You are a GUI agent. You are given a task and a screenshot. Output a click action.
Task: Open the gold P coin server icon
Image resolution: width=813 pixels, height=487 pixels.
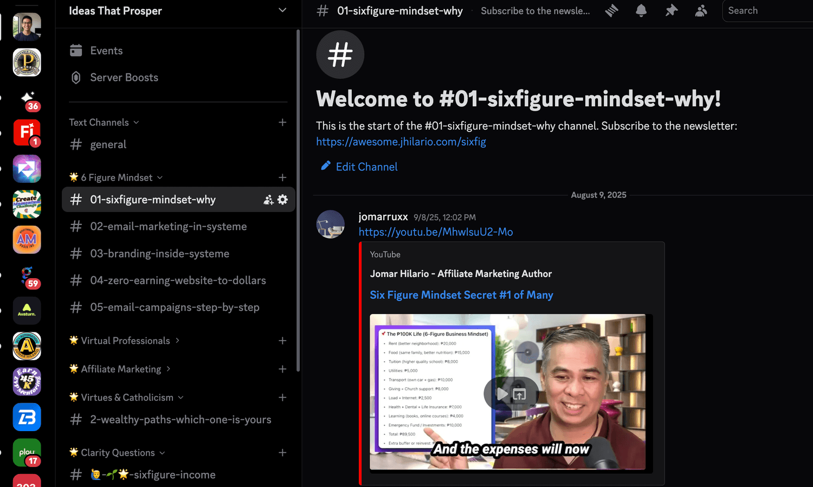tap(27, 62)
